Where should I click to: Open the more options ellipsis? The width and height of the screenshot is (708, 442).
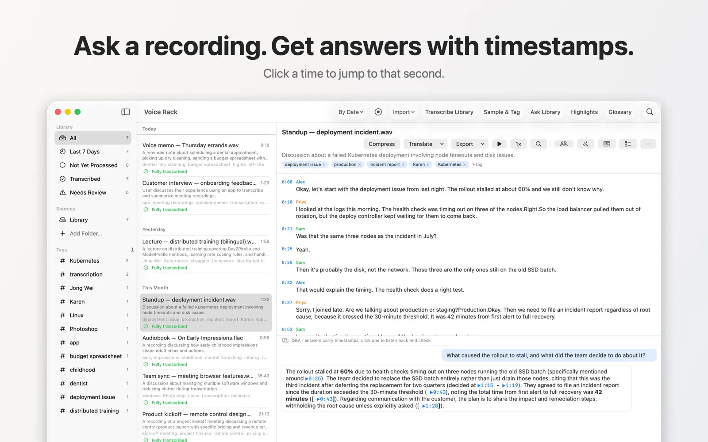[x=648, y=144]
